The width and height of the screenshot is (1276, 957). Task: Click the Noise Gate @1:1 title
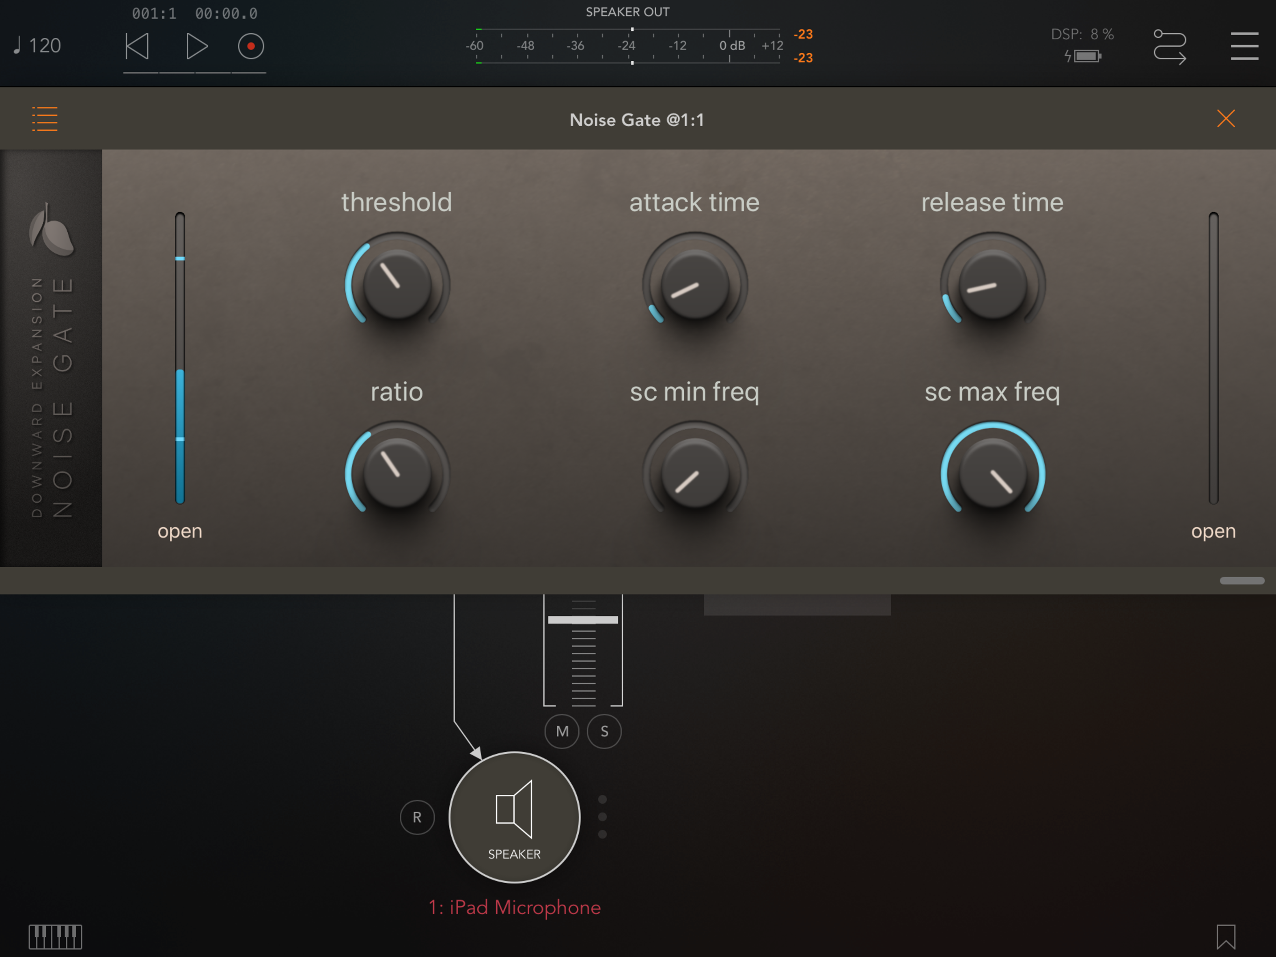[x=636, y=120]
